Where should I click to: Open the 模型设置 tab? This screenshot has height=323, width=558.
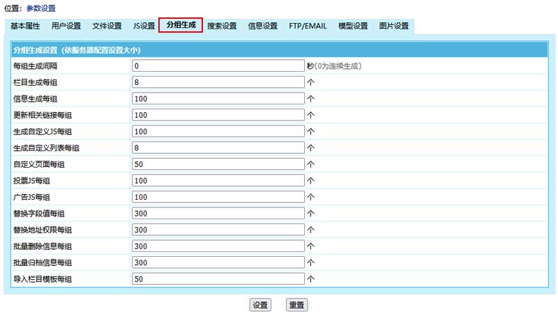pos(353,26)
